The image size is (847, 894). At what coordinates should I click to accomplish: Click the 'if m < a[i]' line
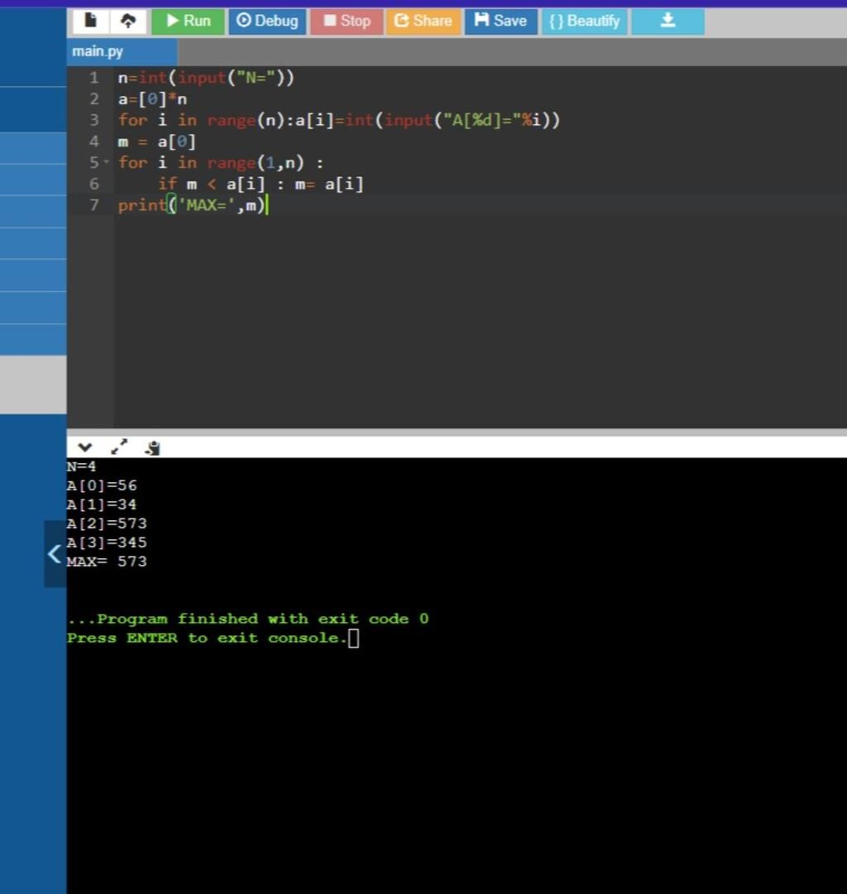pos(261,184)
